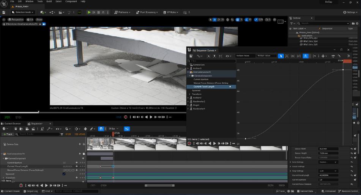Open the Selection Mode dropdown
This screenshot has height=195, width=361.
click(x=23, y=12)
